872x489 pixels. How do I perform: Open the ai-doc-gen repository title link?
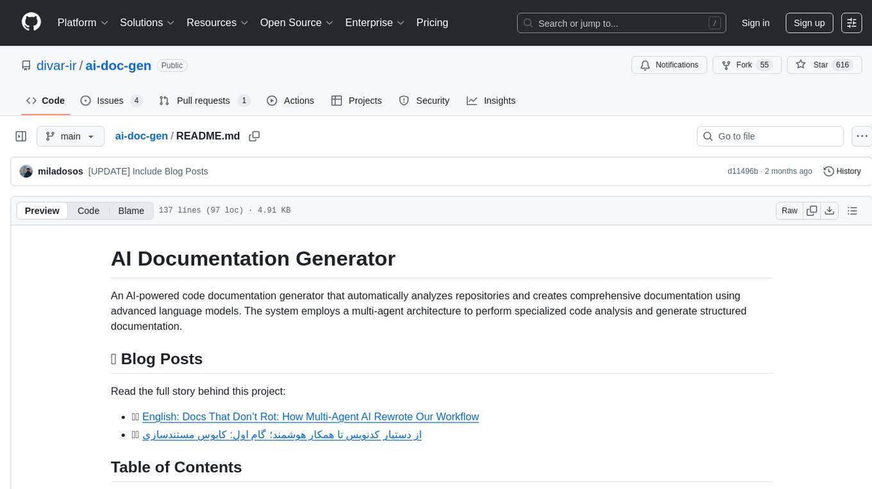(118, 65)
